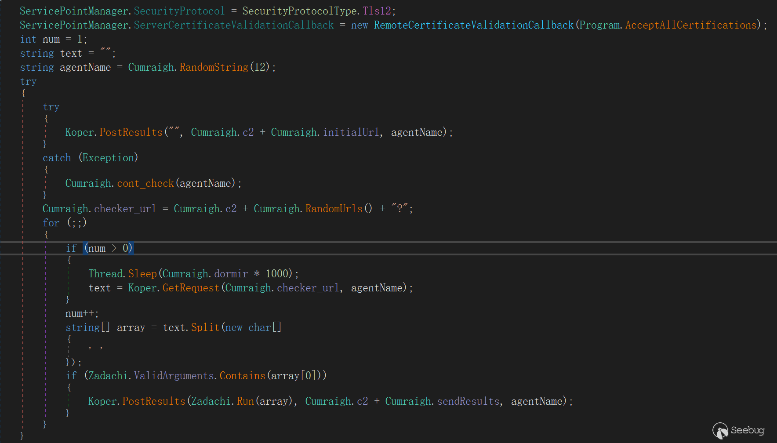Viewport: 777px width, 443px height.
Task: Select the GetRequest method call
Action: [191, 288]
